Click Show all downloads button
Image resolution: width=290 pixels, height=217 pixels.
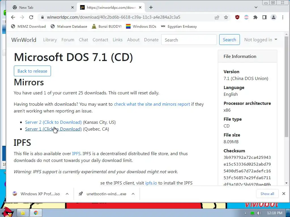267,194
